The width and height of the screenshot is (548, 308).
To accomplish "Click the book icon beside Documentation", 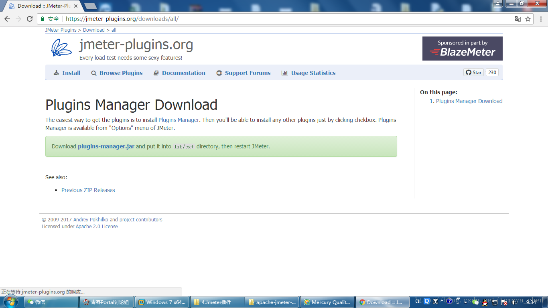I will click(x=156, y=73).
